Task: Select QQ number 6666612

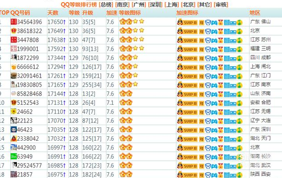Action: point(28,67)
